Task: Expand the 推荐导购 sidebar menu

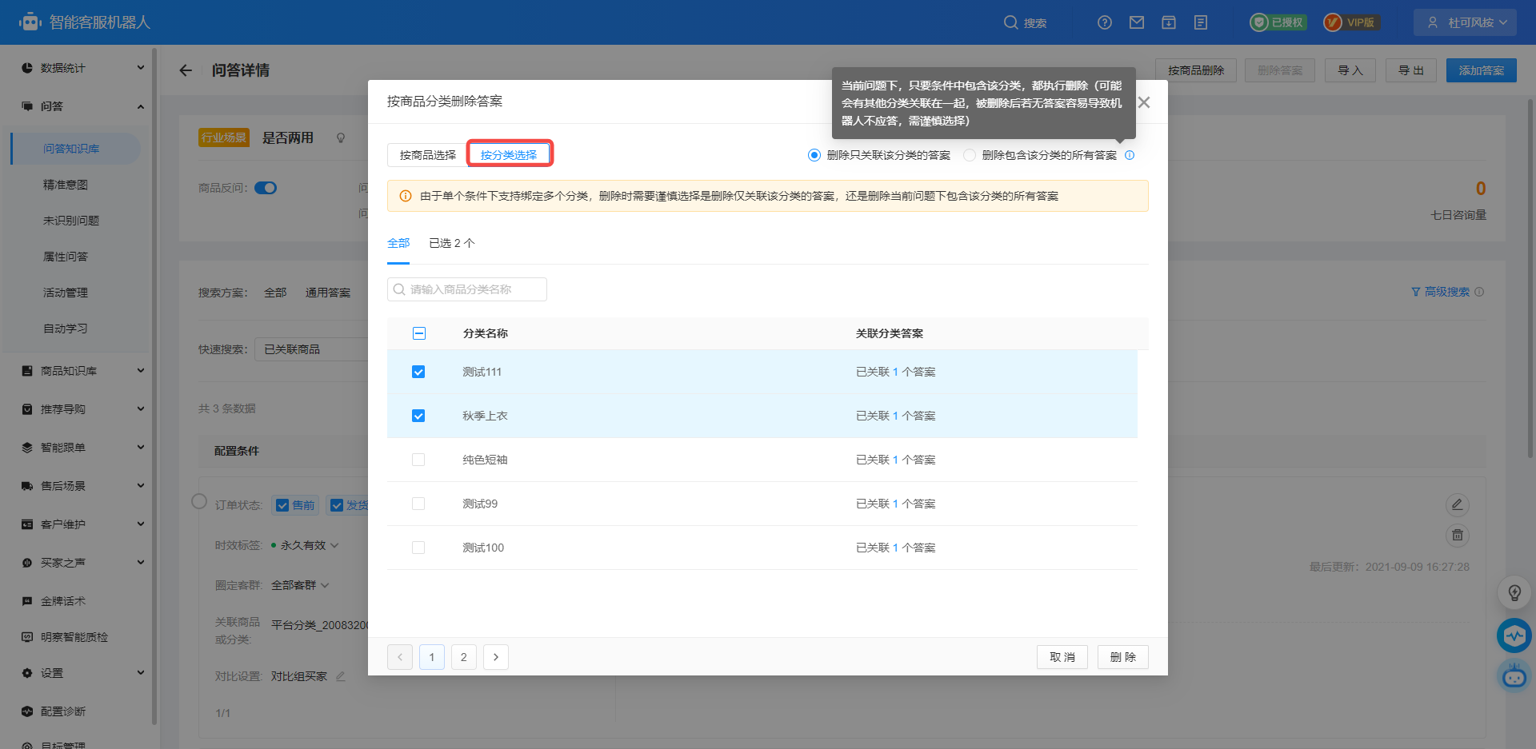Action: 141,409
